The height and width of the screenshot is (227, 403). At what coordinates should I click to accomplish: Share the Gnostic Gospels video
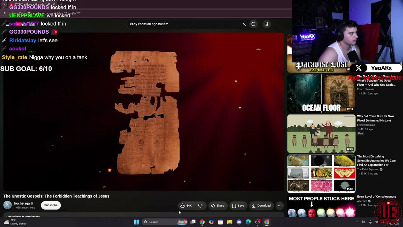click(218, 206)
